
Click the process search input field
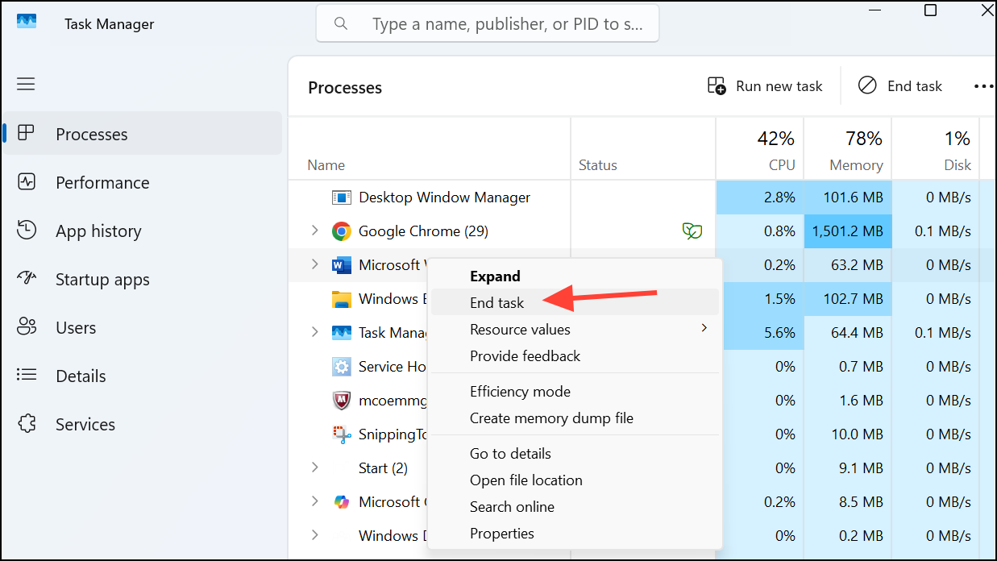[x=488, y=24]
